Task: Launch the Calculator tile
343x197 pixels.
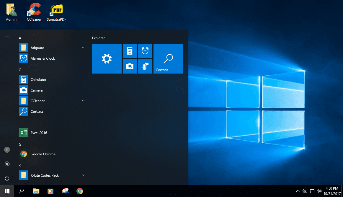Action: (x=130, y=51)
